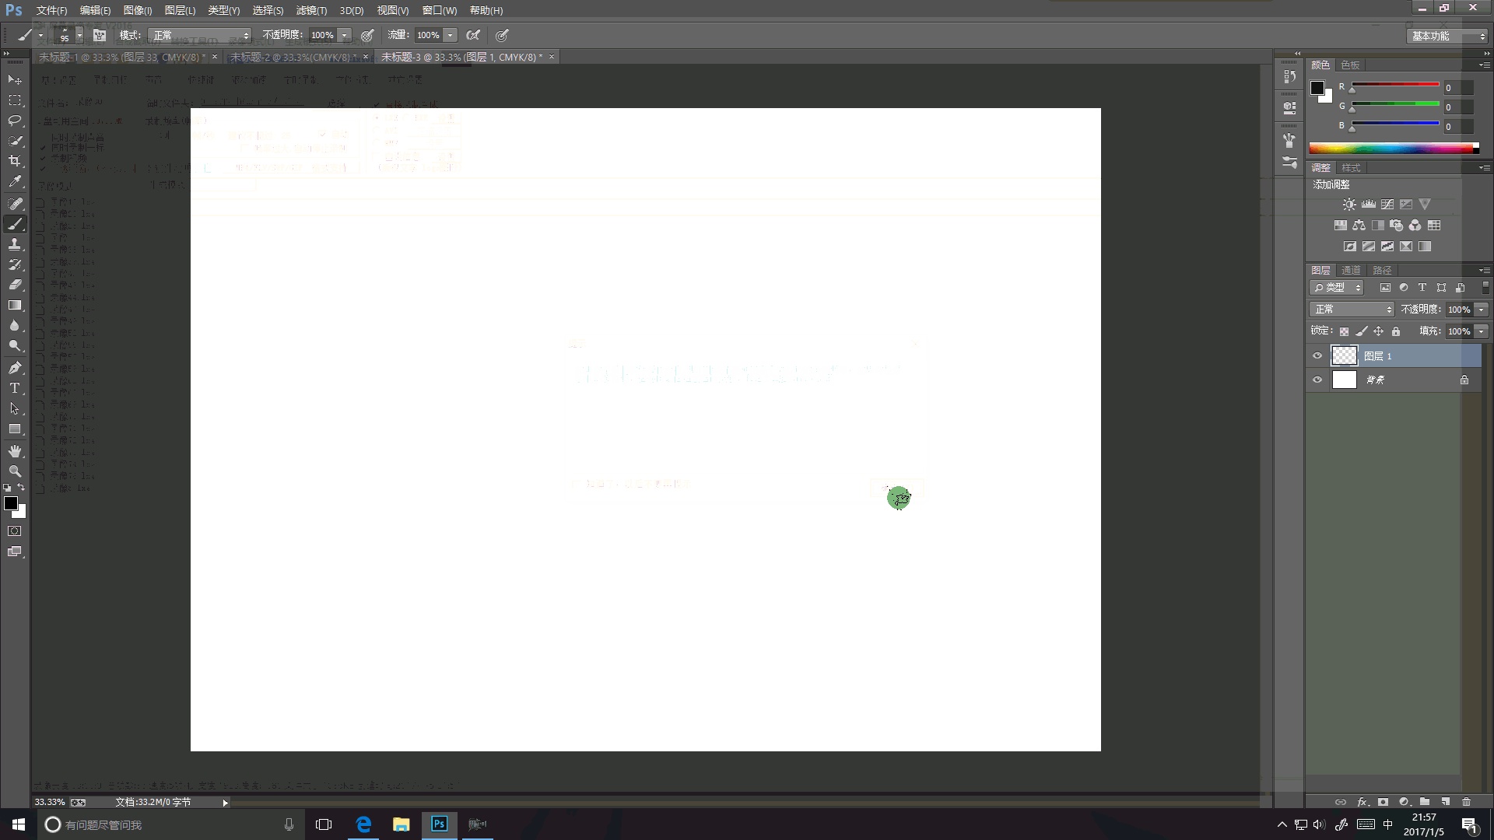The image size is (1494, 840).
Task: Open Edge browser from taskbar
Action: tap(363, 824)
